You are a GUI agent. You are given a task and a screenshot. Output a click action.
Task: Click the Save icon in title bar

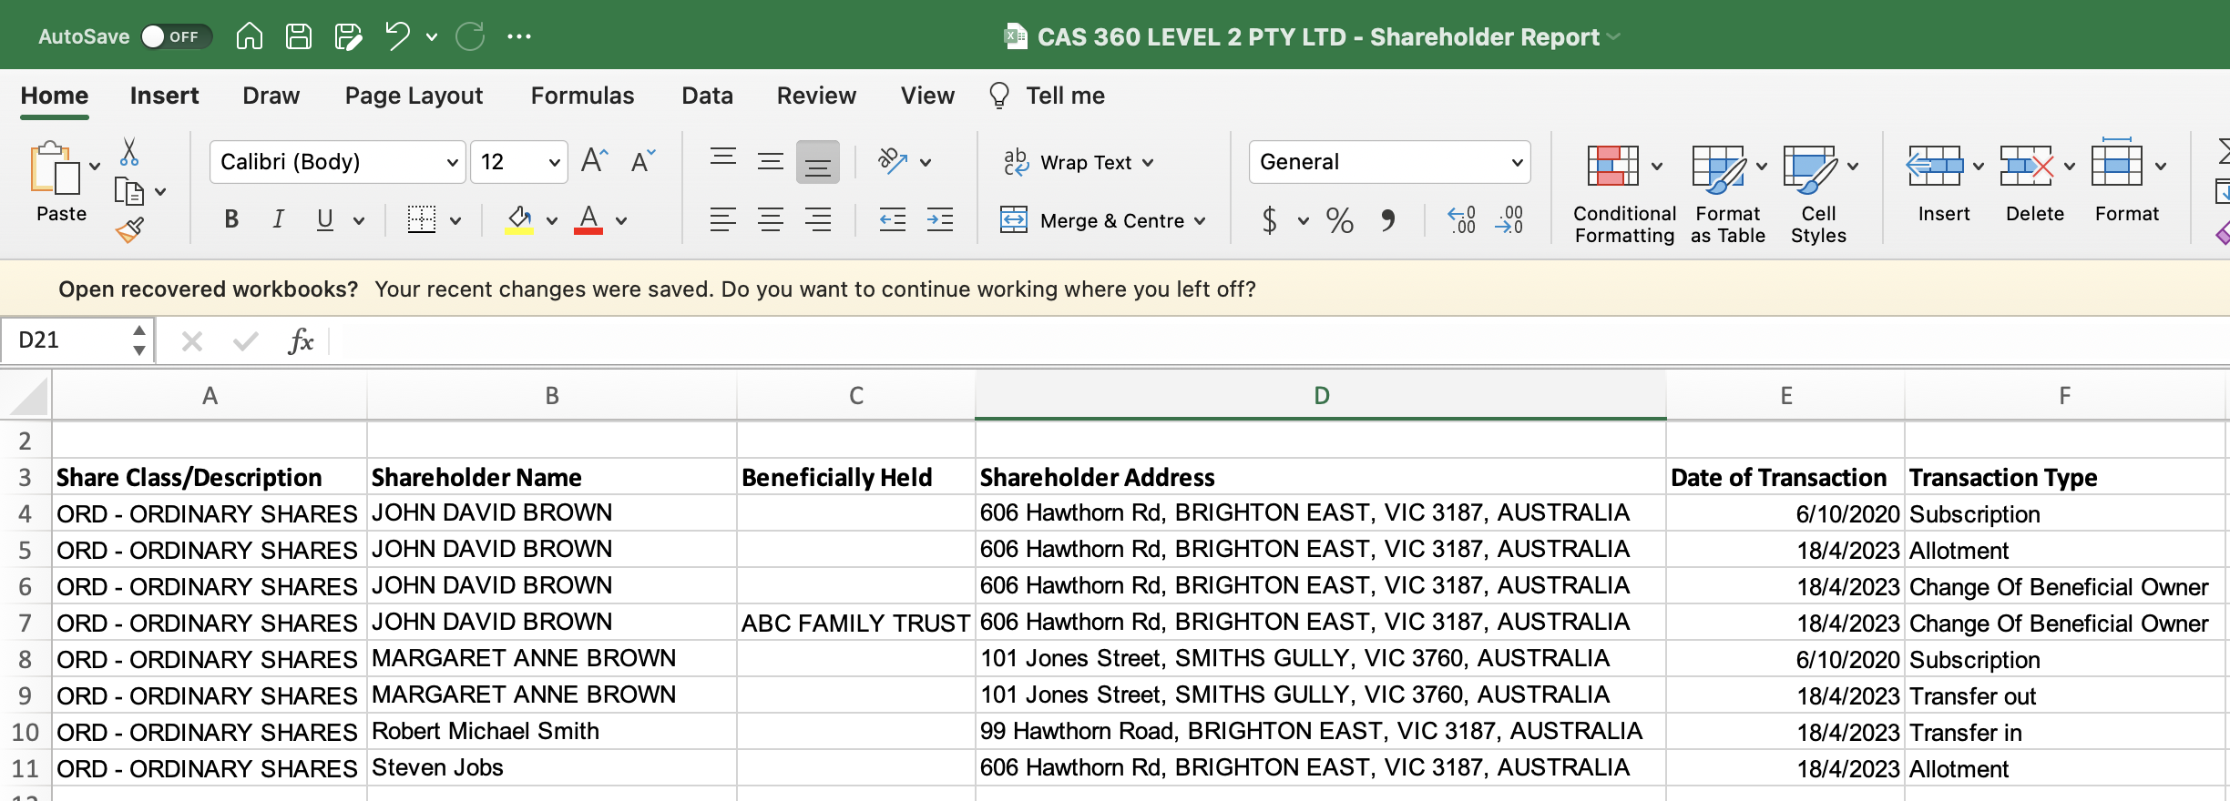click(x=299, y=36)
